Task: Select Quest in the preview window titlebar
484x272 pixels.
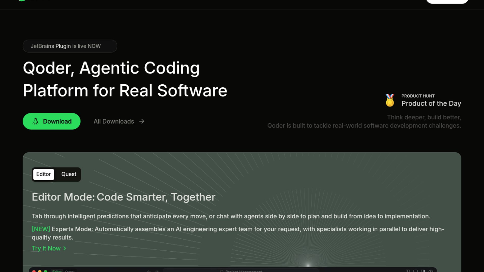Action: [x=70, y=271]
